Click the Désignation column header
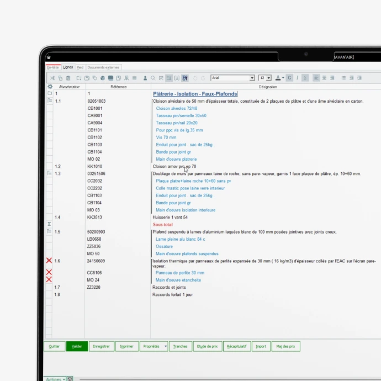The width and height of the screenshot is (381, 381). [268, 87]
